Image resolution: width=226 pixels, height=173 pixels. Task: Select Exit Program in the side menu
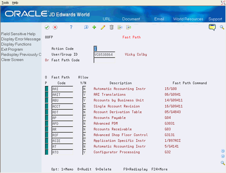point(12,50)
